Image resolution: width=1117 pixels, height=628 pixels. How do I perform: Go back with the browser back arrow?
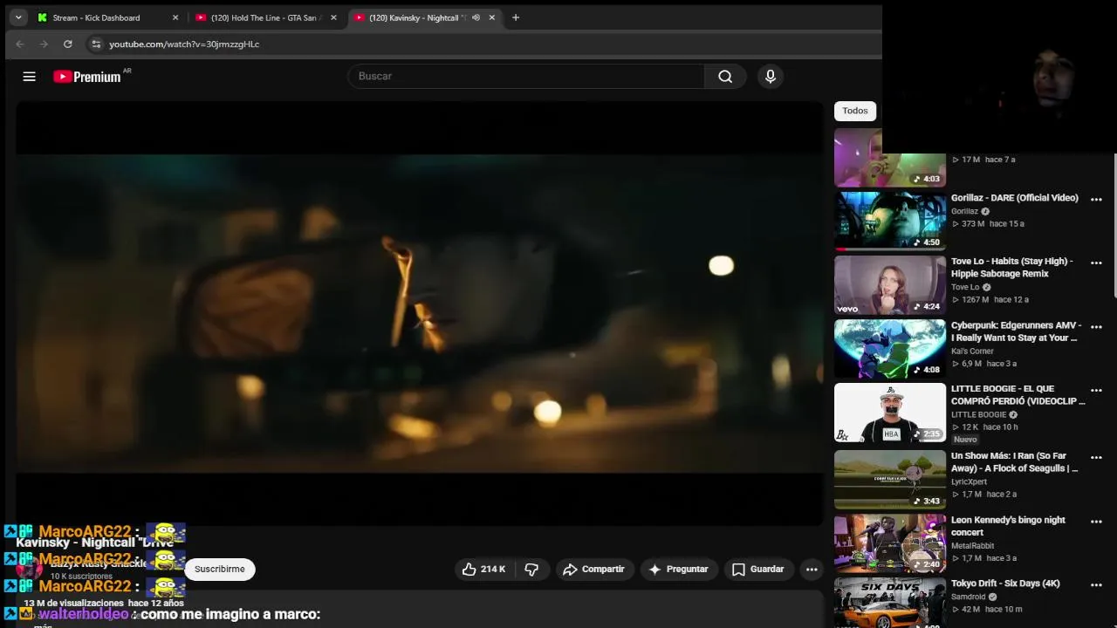coord(19,44)
